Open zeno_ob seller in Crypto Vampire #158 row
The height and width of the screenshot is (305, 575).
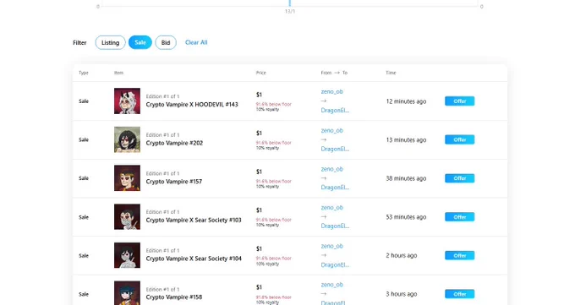click(x=331, y=285)
